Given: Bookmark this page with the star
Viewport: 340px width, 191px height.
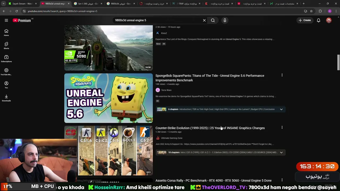Looking at the screenshot, I should click(x=311, y=11).
